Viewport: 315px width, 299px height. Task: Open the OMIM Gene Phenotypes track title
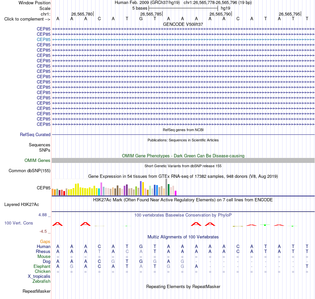point(183,156)
